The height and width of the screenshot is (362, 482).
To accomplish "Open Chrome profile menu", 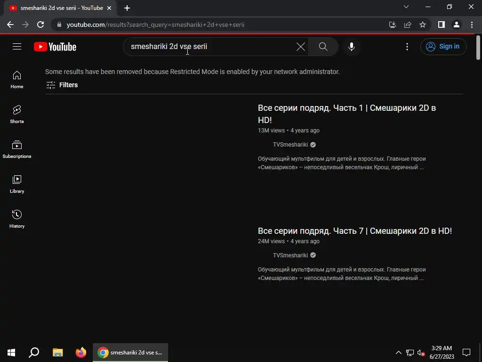I will click(x=457, y=25).
